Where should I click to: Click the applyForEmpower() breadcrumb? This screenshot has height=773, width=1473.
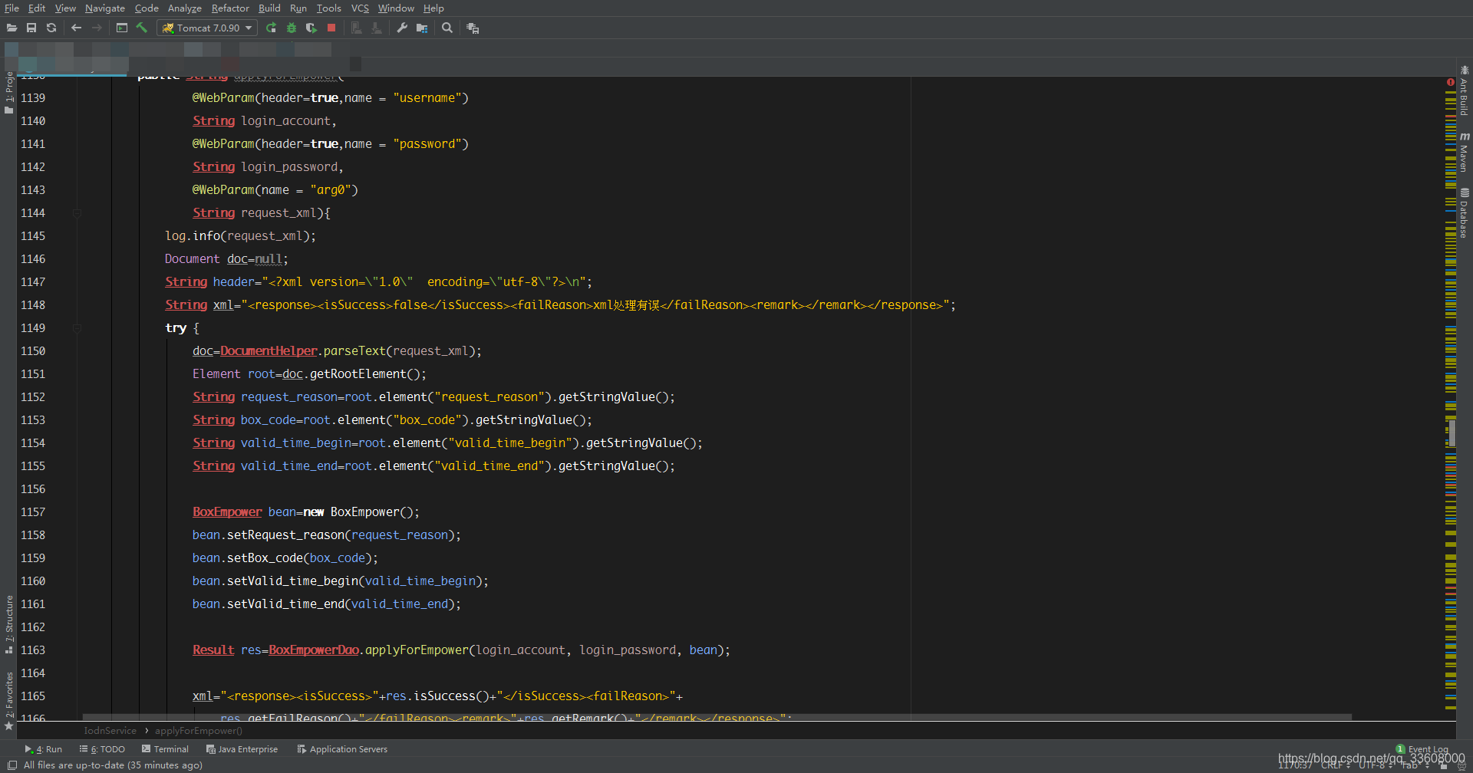coord(199,731)
